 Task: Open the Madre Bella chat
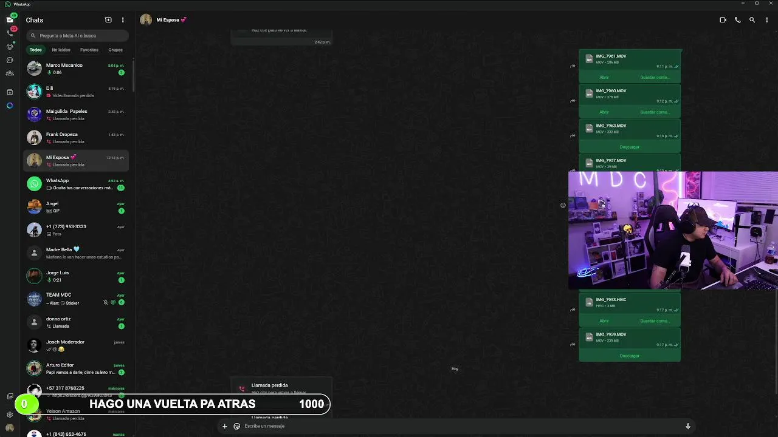click(x=77, y=253)
